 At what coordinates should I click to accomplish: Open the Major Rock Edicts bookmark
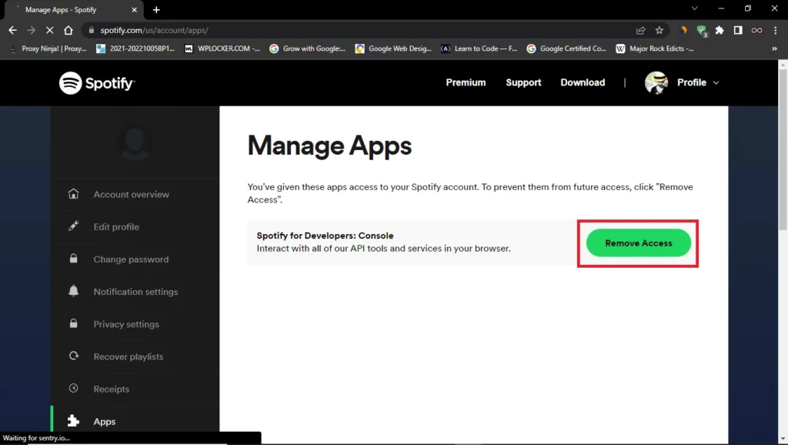click(656, 49)
